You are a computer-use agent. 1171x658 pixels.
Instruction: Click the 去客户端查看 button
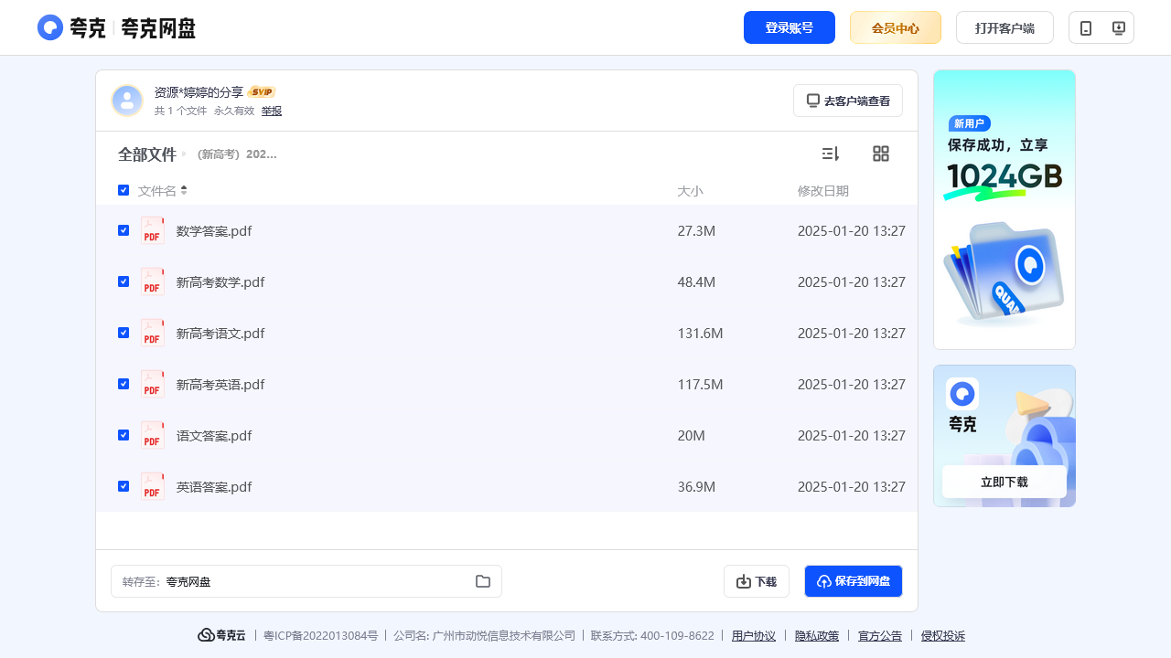[848, 101]
